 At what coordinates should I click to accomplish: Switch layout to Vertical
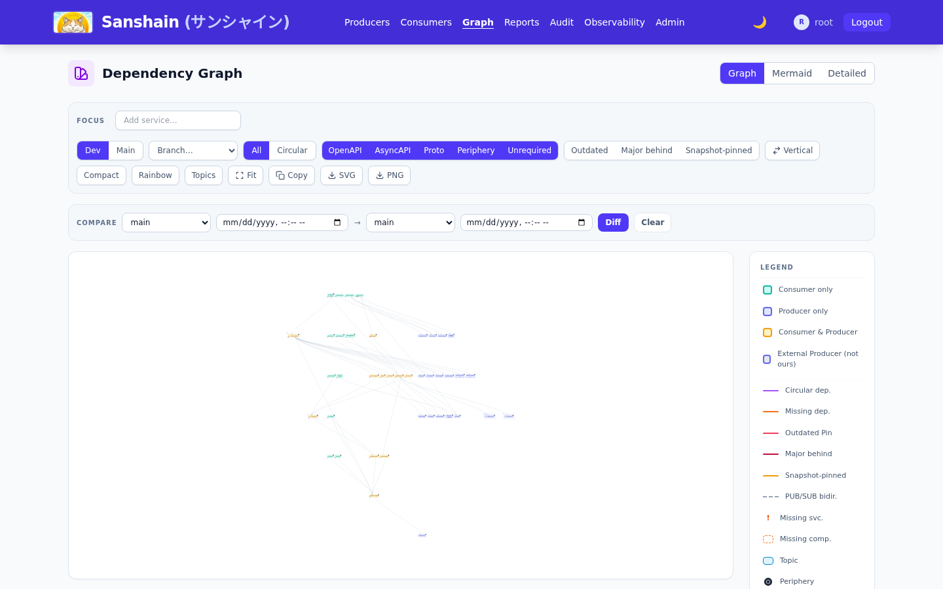coord(792,151)
